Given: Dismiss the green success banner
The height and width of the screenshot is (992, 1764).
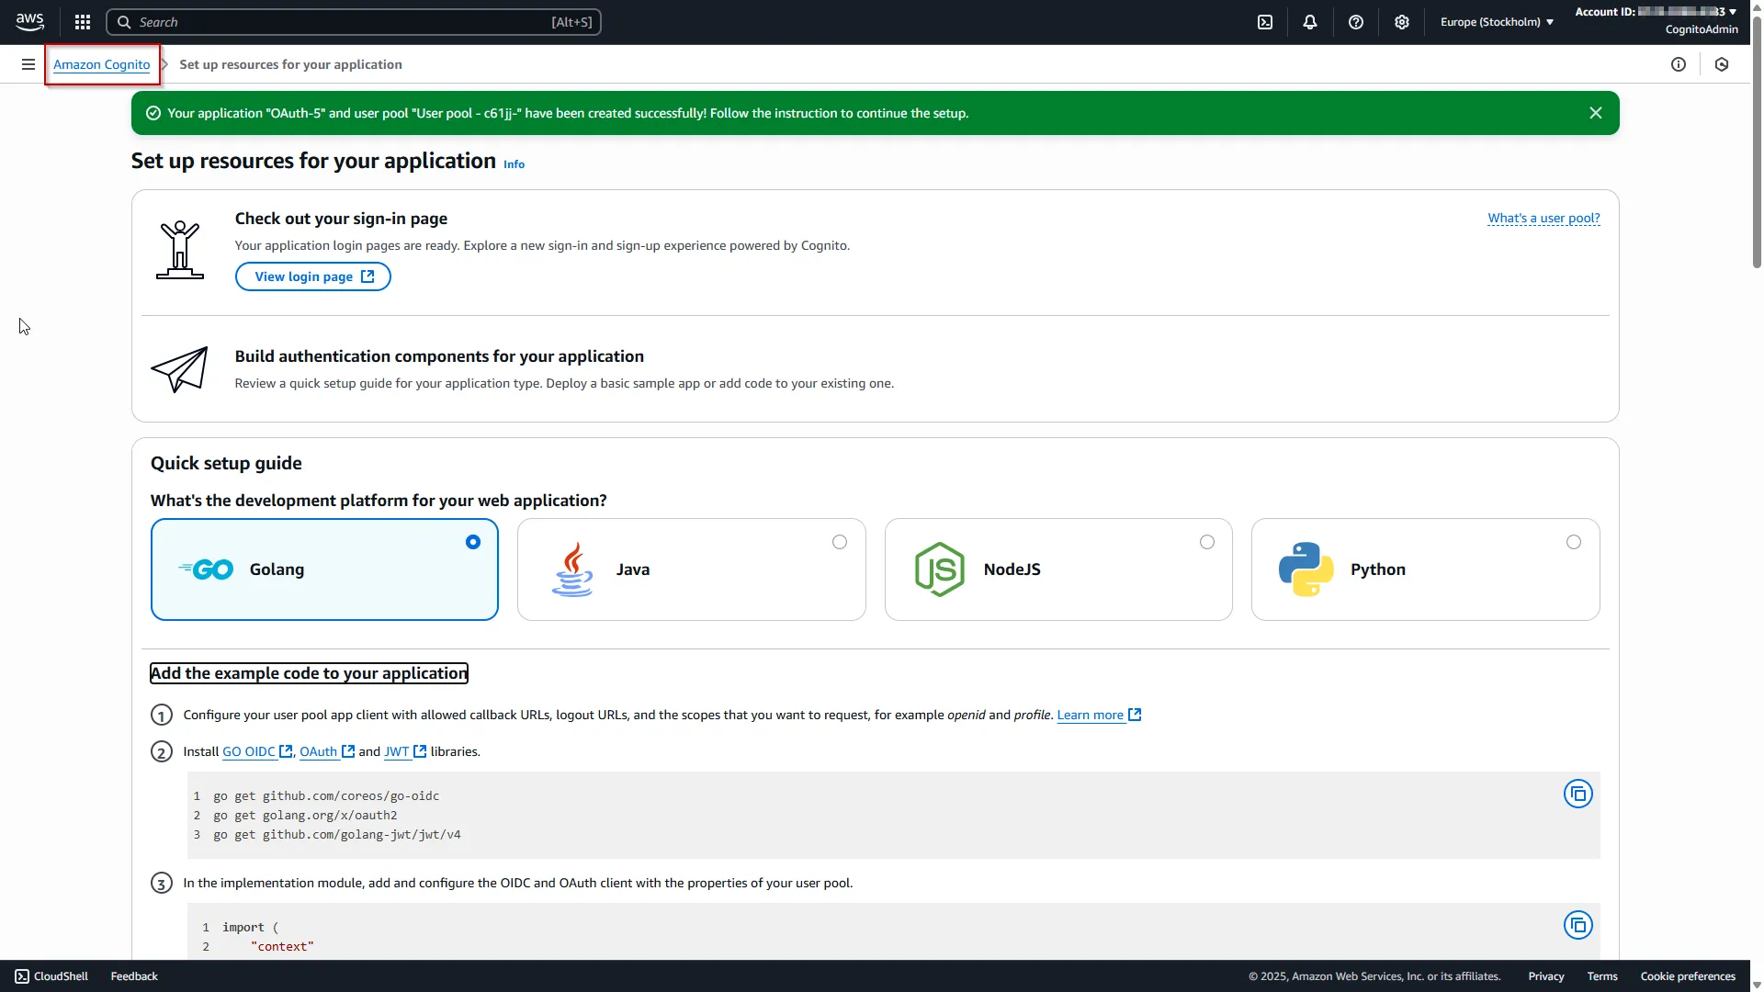Looking at the screenshot, I should click(x=1596, y=113).
